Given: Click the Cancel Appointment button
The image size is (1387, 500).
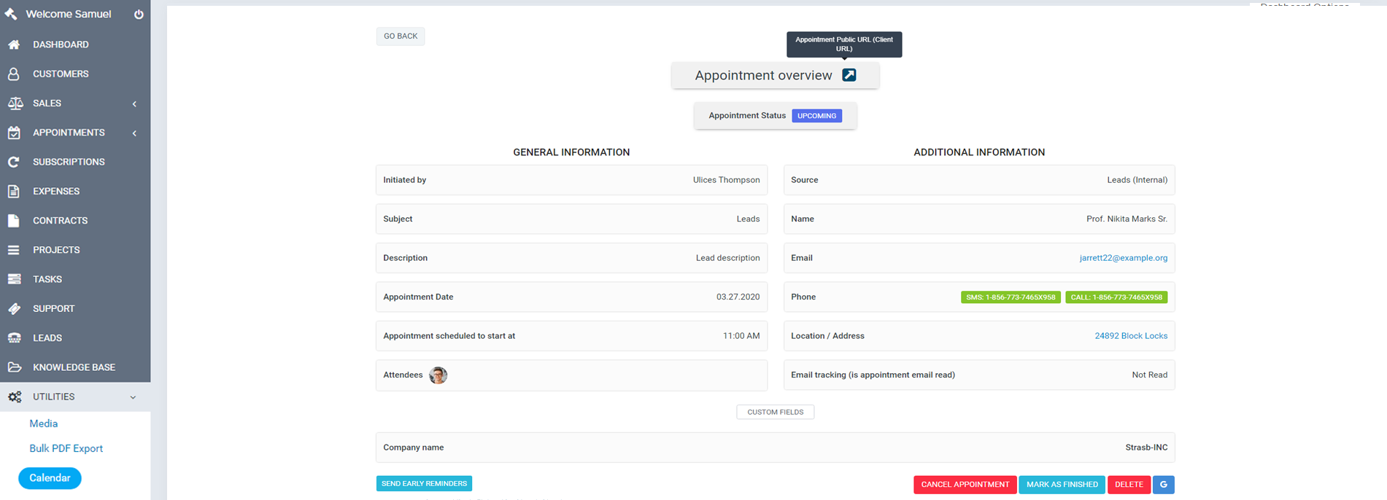Looking at the screenshot, I should [965, 485].
